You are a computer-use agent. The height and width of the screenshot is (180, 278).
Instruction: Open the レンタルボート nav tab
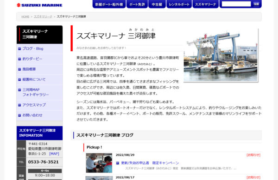pyautogui.click(x=179, y=4)
